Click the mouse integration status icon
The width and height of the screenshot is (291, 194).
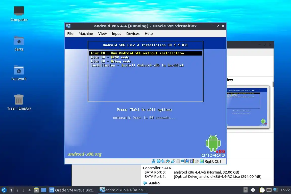click(197, 161)
